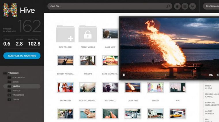This screenshot has height=122, width=219.
Task: Open Trash in sidebar
Action: 16,100
